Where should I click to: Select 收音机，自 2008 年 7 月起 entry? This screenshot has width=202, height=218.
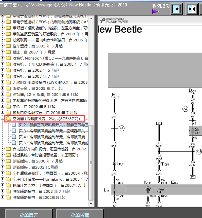point(36,76)
